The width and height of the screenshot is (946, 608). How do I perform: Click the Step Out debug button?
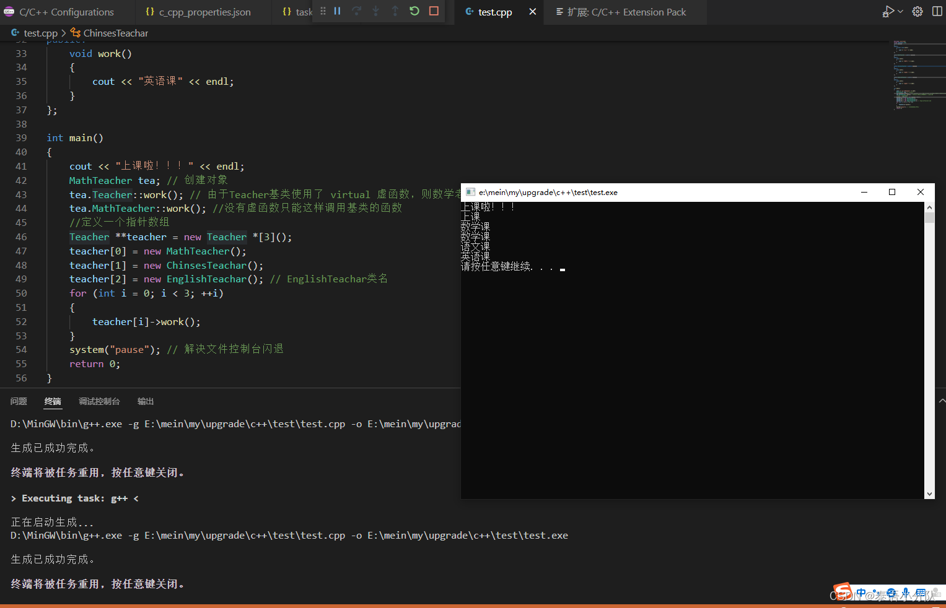click(x=395, y=11)
